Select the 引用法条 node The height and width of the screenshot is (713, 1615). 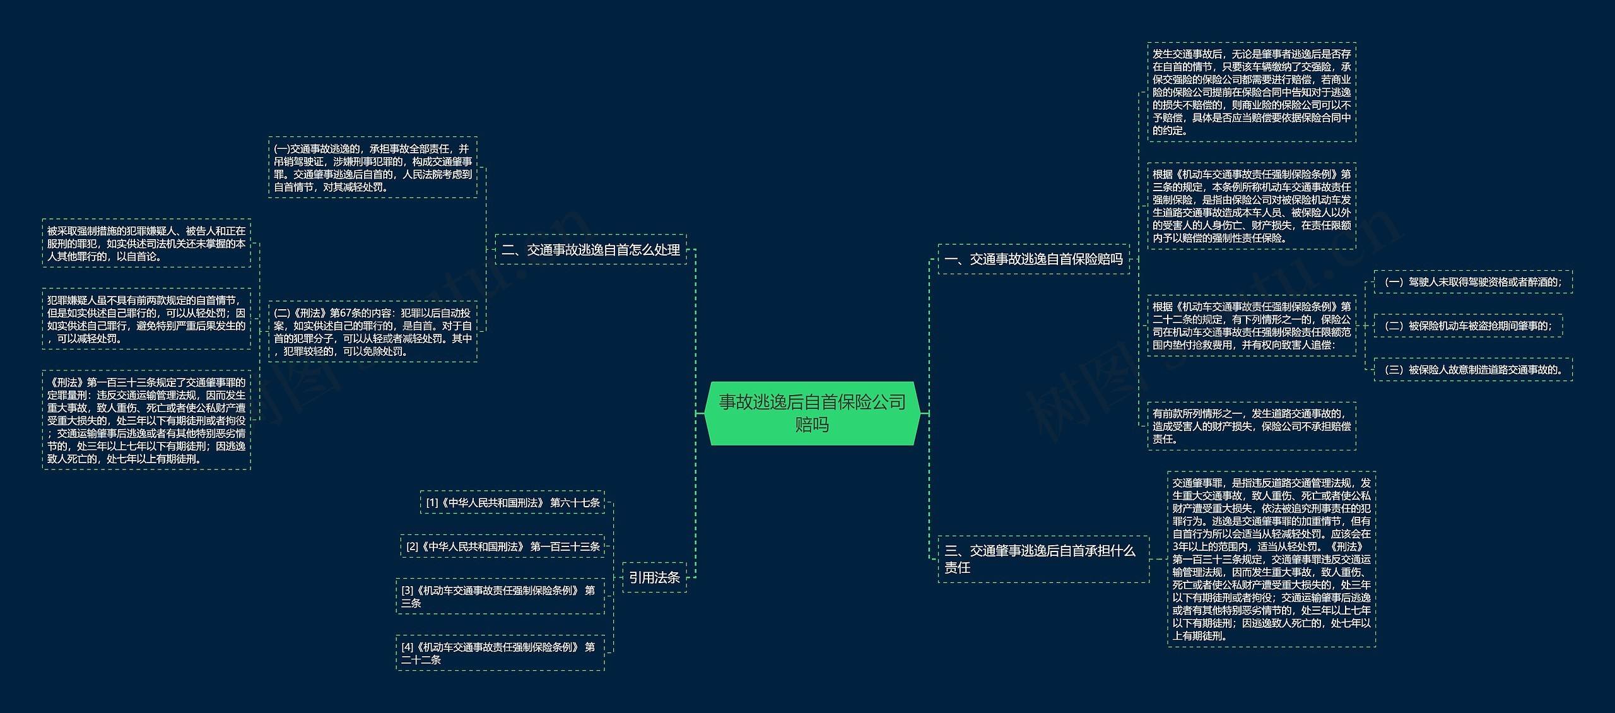click(654, 577)
